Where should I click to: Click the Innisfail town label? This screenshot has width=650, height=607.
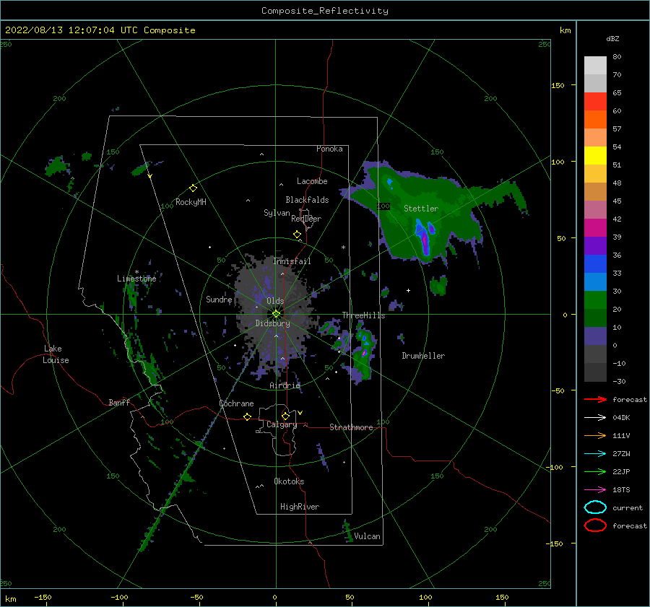(292, 261)
